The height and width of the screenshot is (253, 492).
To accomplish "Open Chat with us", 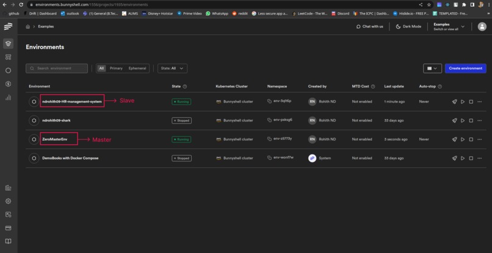I will click(x=370, y=27).
